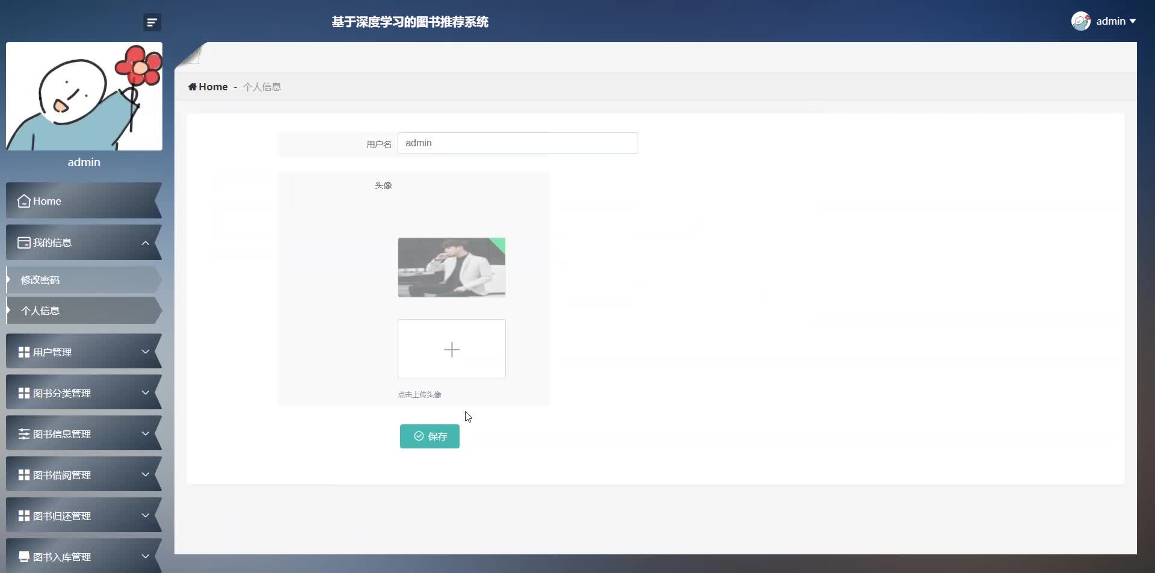Click the 用户管理 grid icon
This screenshot has width=1155, height=573.
[23, 352]
